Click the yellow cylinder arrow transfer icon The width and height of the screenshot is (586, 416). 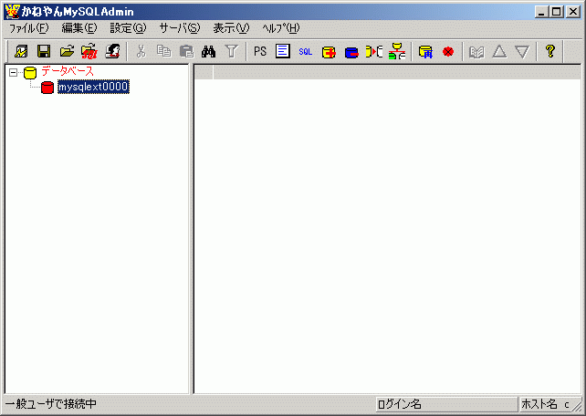coord(374,51)
